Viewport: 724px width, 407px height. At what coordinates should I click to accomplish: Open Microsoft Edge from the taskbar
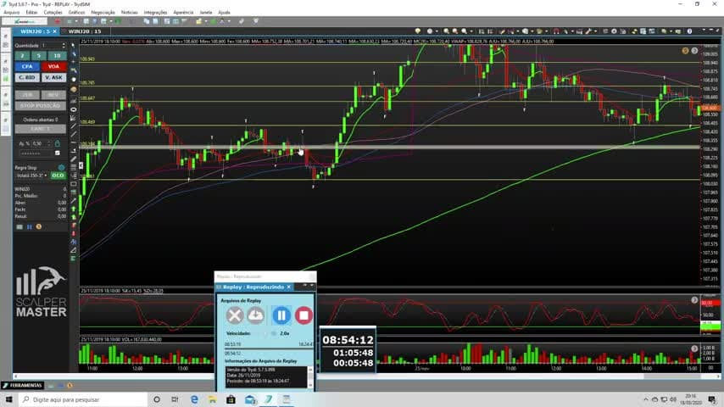click(194, 399)
